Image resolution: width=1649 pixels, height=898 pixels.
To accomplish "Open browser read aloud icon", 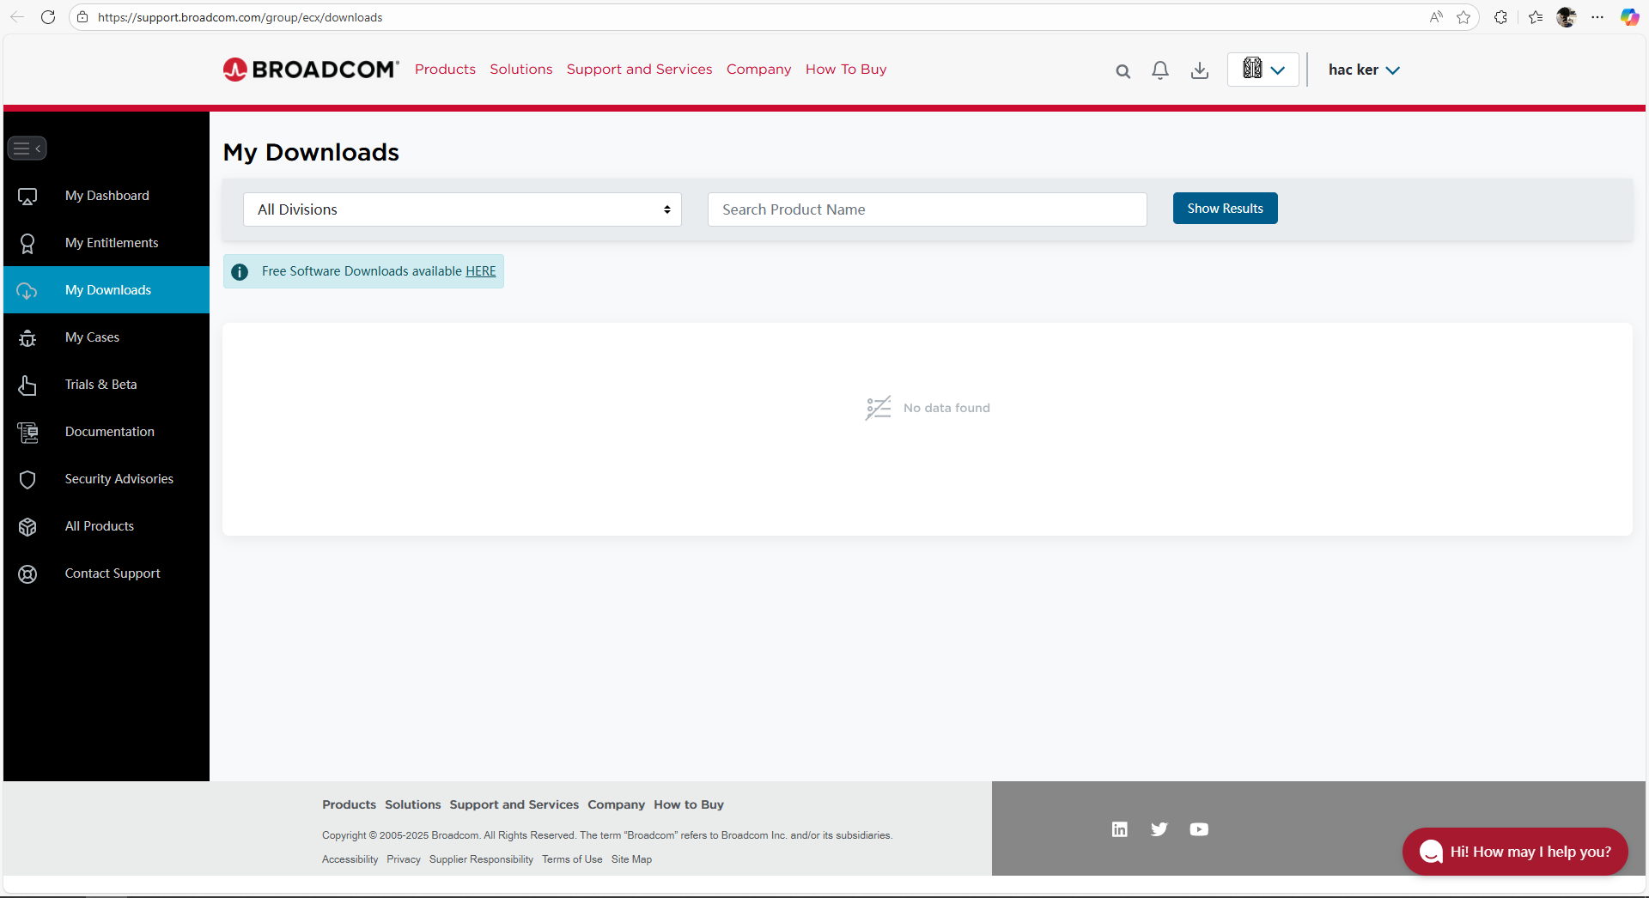I will [x=1436, y=17].
